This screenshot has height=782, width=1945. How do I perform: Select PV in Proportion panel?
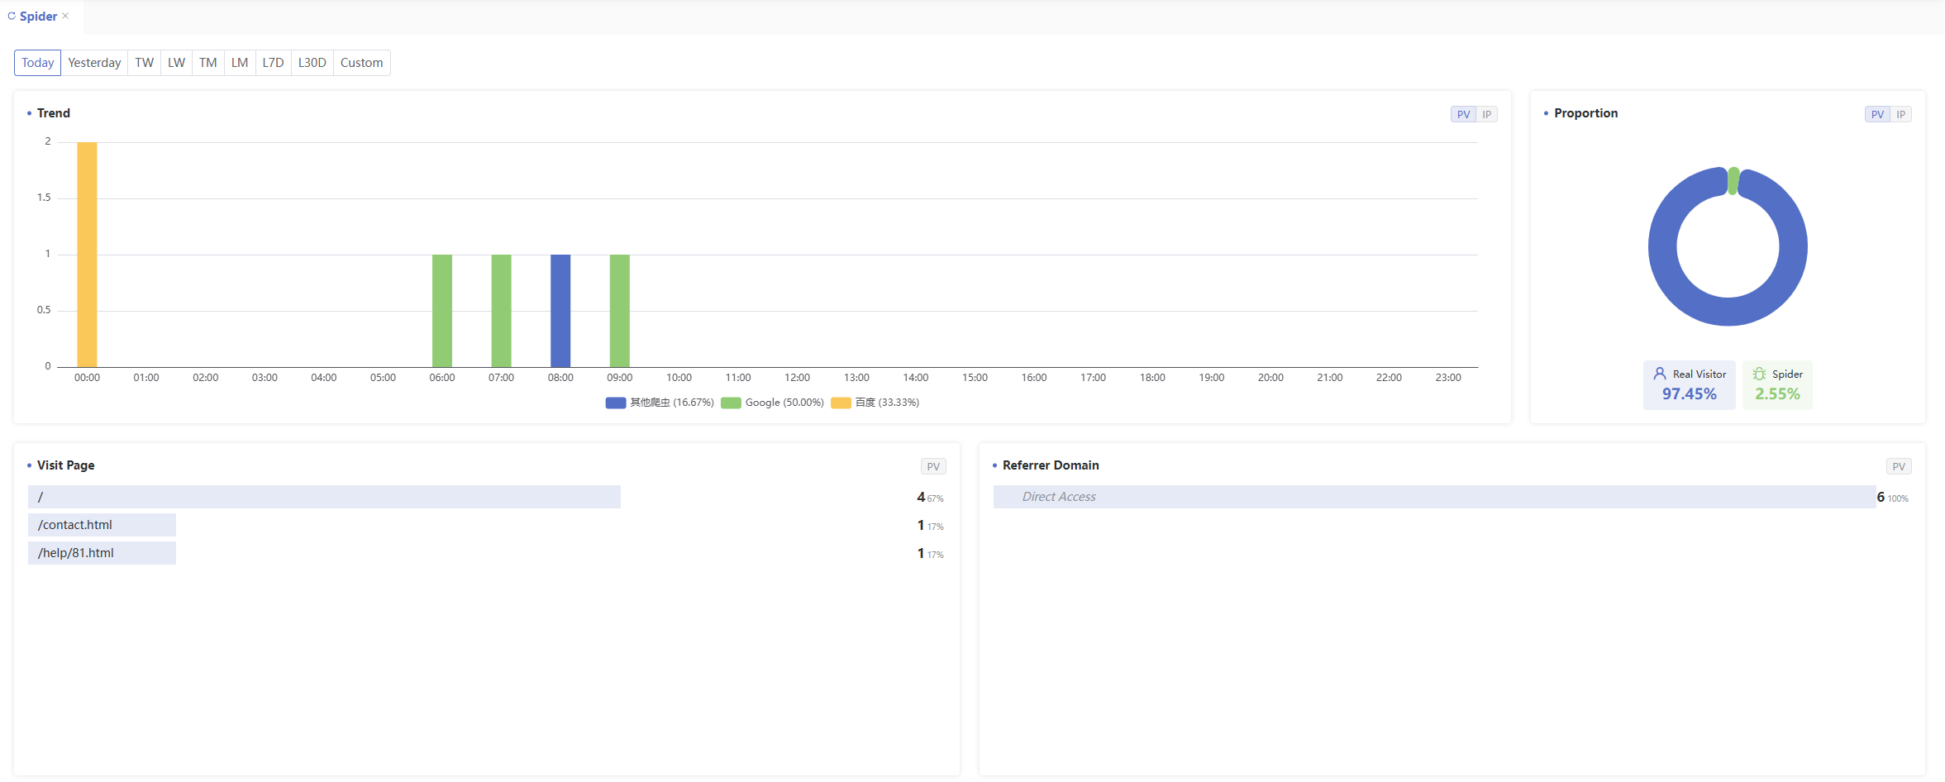tap(1877, 114)
